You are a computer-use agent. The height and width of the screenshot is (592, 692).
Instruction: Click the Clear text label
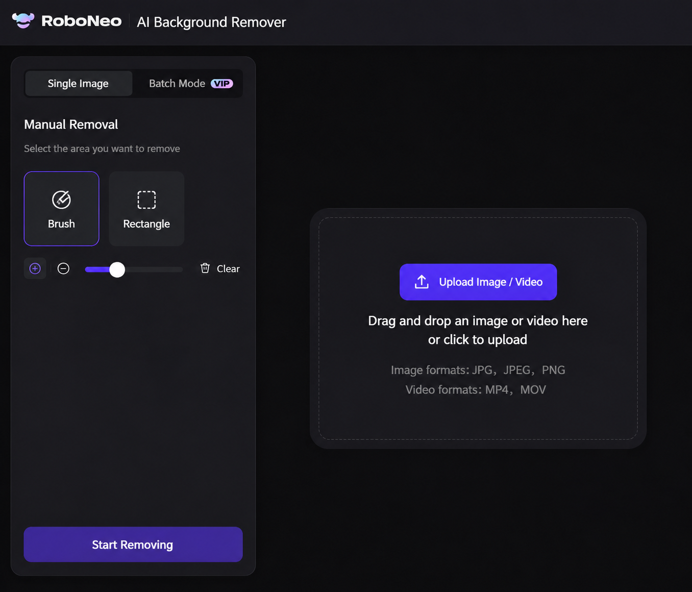(228, 269)
